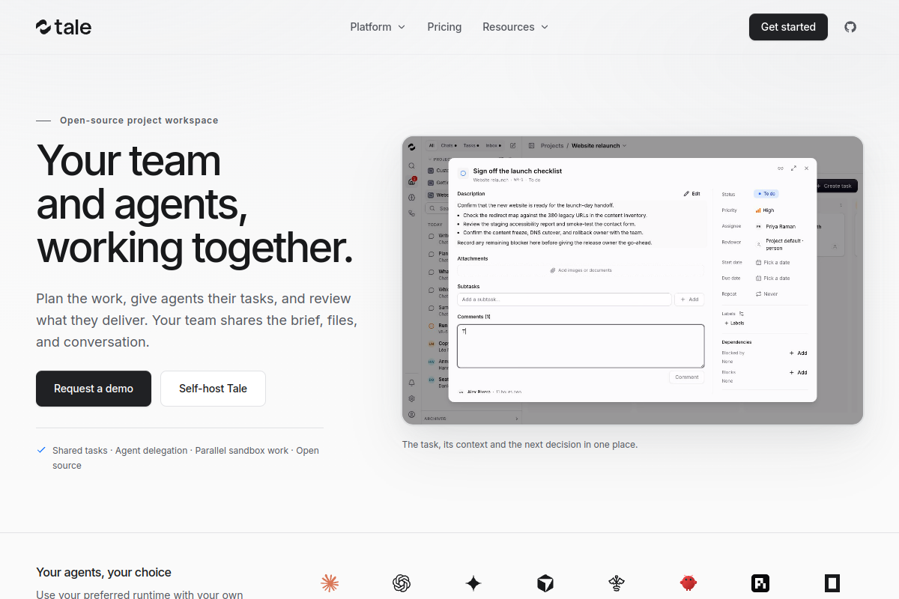The image size is (899, 599).
Task: Switch to the Inbox tab in preview
Action: tap(493, 145)
